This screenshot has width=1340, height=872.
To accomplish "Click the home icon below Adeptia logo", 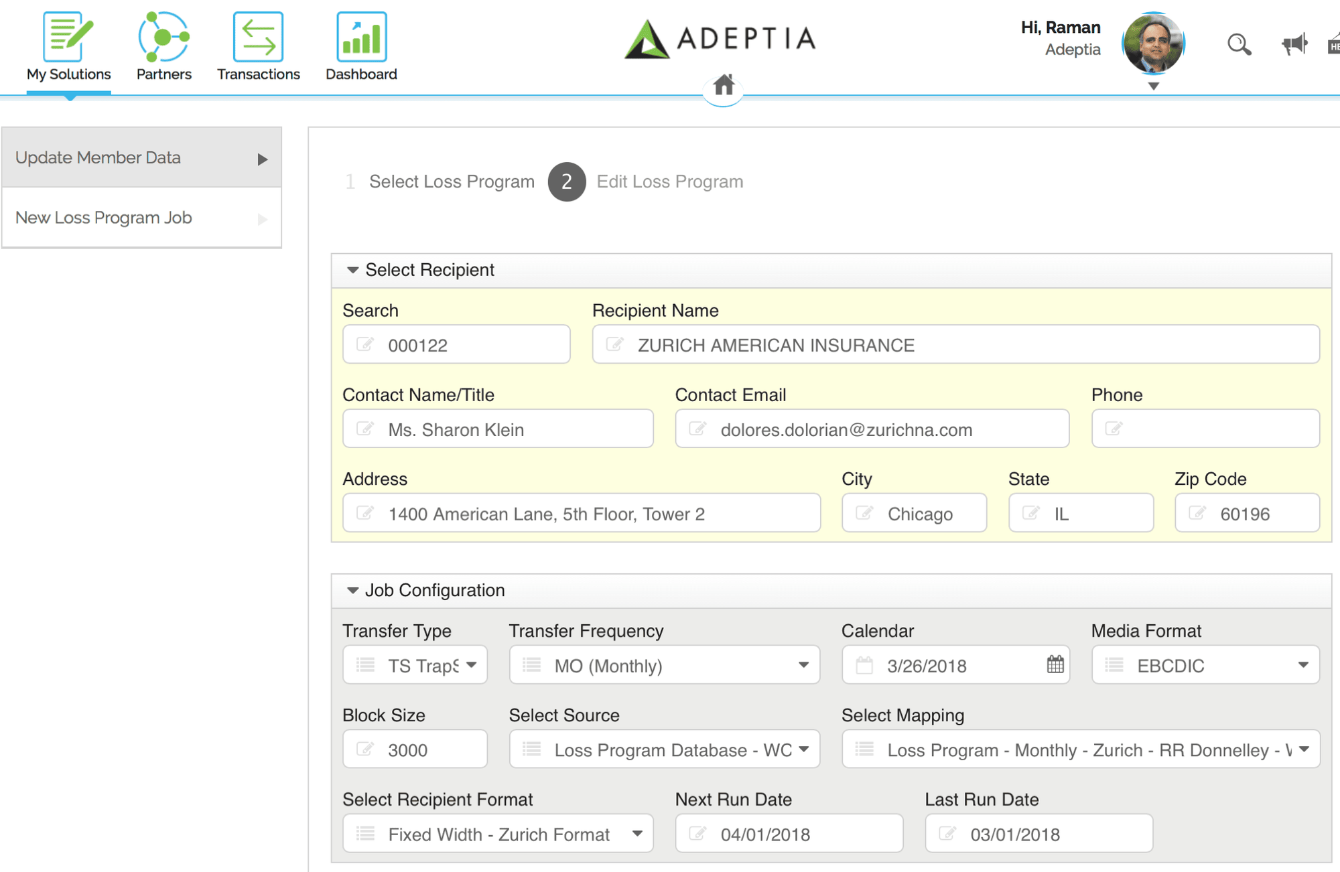I will [x=723, y=85].
